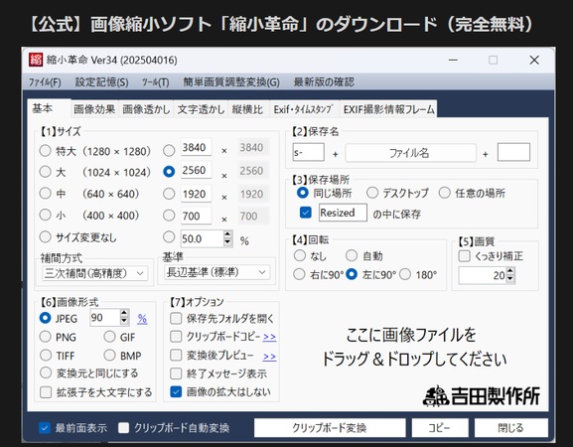Switch to the 文字透かし tab
The height and width of the screenshot is (447, 573).
[x=201, y=109]
